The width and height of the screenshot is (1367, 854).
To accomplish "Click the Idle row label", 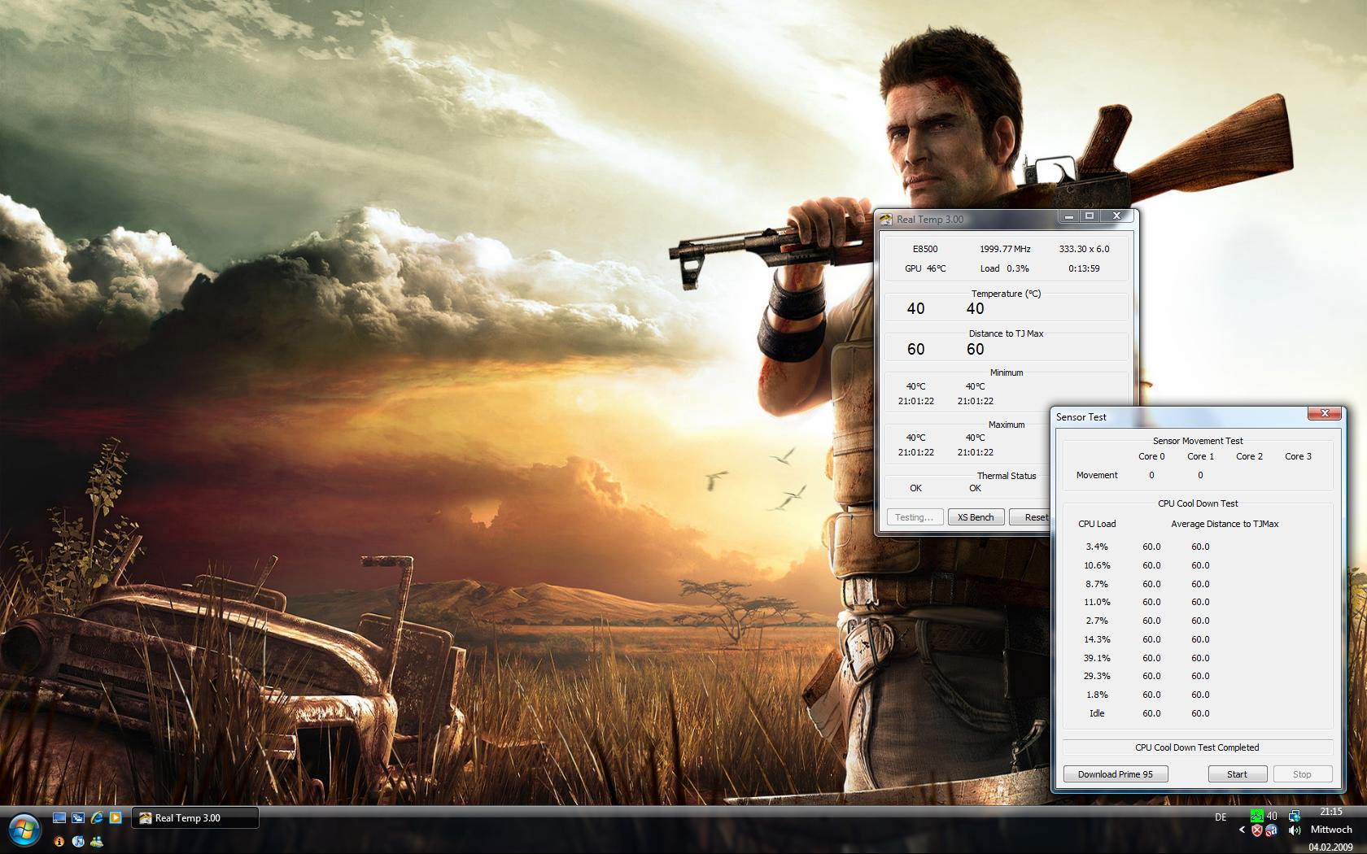I will (1097, 713).
